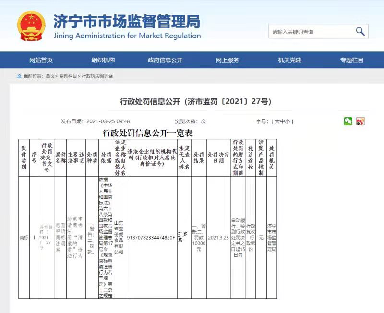Share via the WeChat icon
Screen dimensions: 384x313
point(348,121)
